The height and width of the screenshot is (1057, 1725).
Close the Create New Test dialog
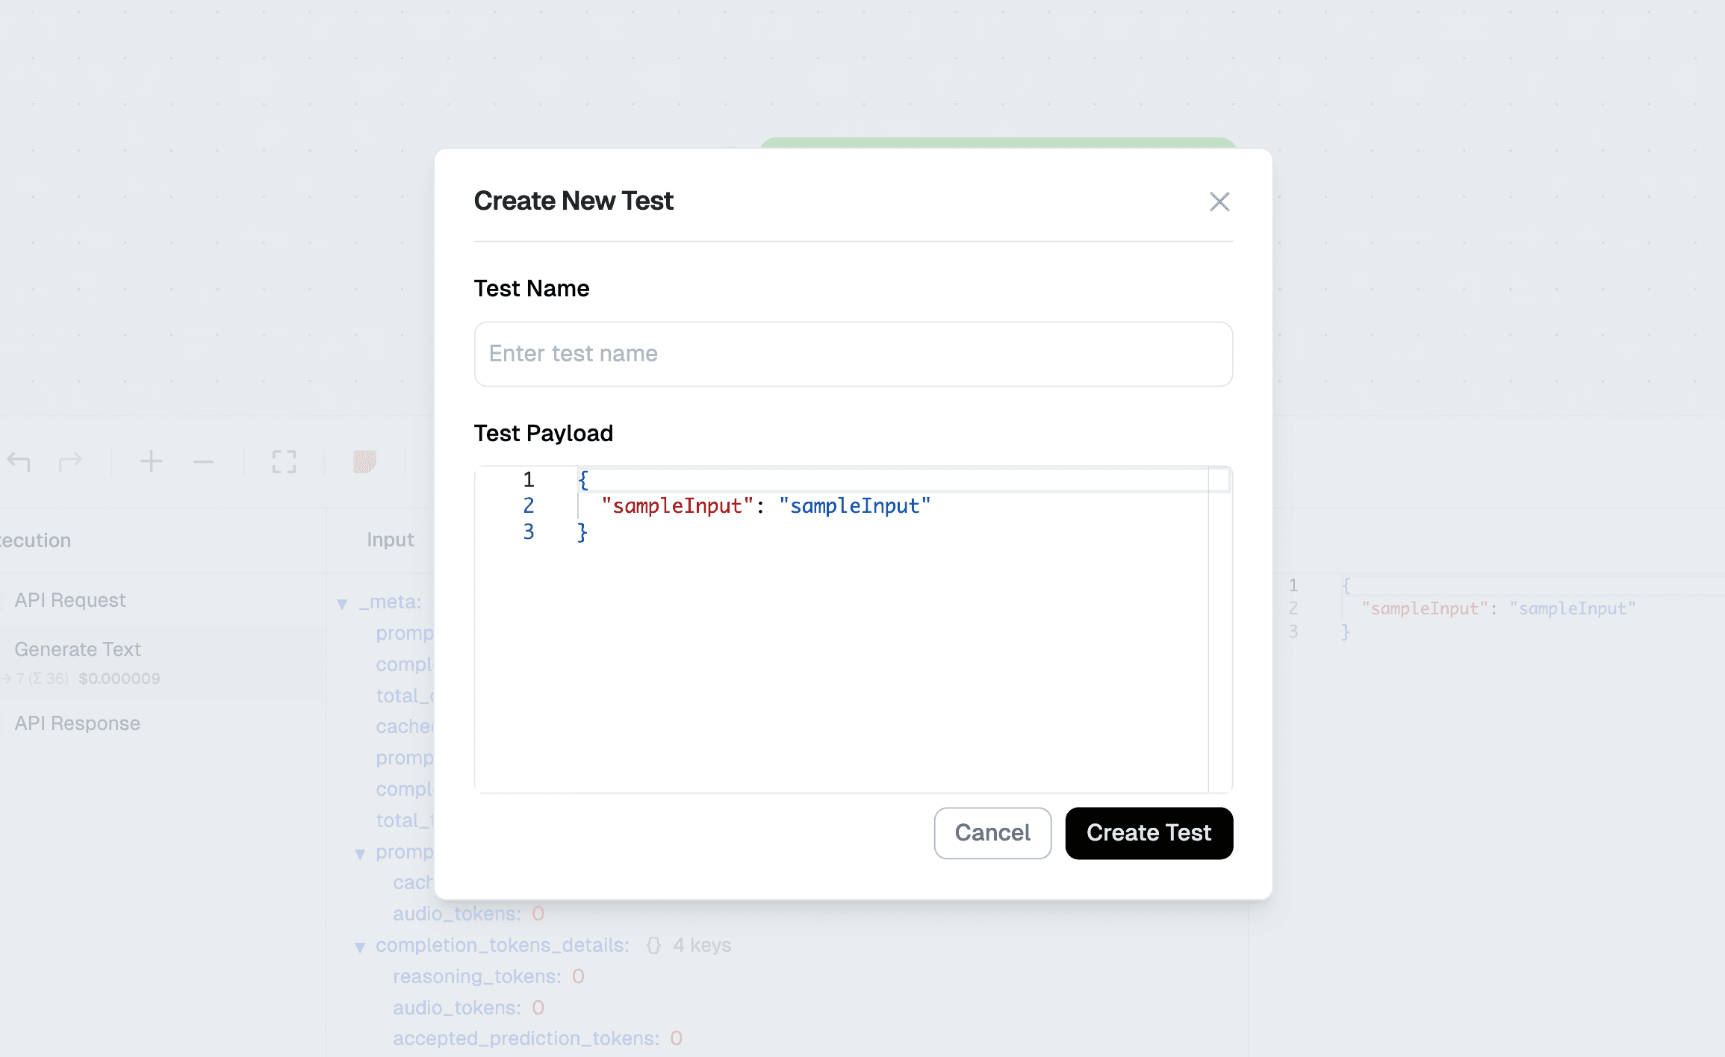click(1219, 202)
